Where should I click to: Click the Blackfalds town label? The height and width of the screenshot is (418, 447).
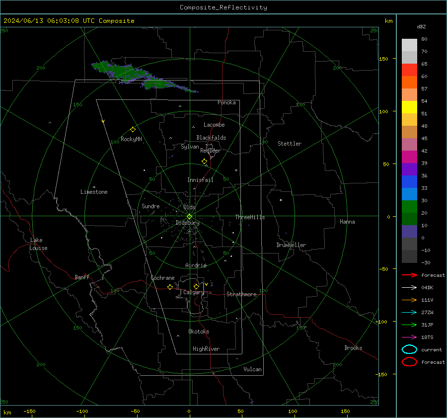point(211,138)
